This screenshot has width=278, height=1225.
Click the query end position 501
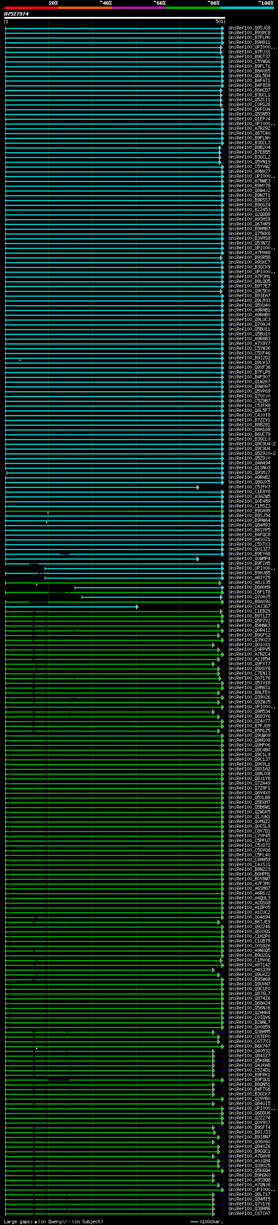coord(219,21)
